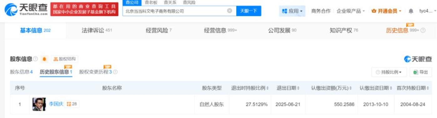The image size is (437, 118).
Task: Open the 知识产权 tab
Action: [x=344, y=31]
